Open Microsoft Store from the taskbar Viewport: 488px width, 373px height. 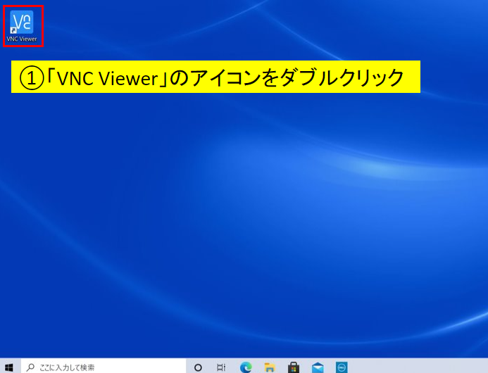pyautogui.click(x=294, y=367)
